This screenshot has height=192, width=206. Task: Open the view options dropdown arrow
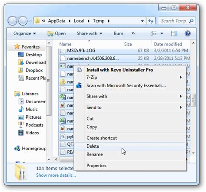click(162, 33)
